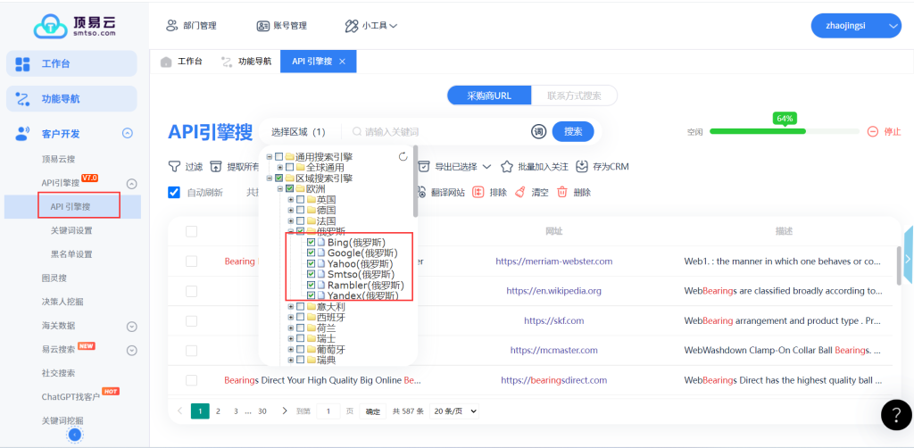
Task: Uncheck the Google(俄罗斯) checkbox
Action: pyautogui.click(x=311, y=253)
